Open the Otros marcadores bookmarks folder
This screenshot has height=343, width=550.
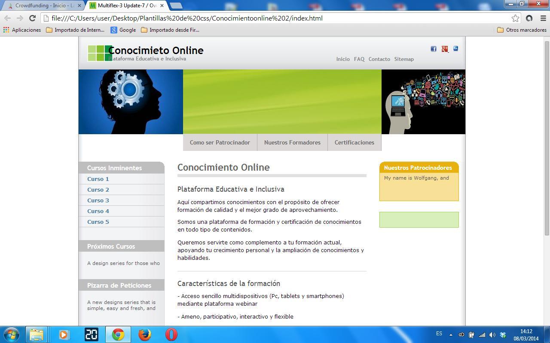(x=521, y=30)
